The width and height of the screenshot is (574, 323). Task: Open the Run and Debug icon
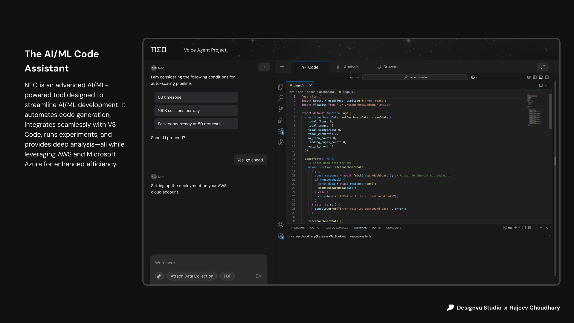280,120
